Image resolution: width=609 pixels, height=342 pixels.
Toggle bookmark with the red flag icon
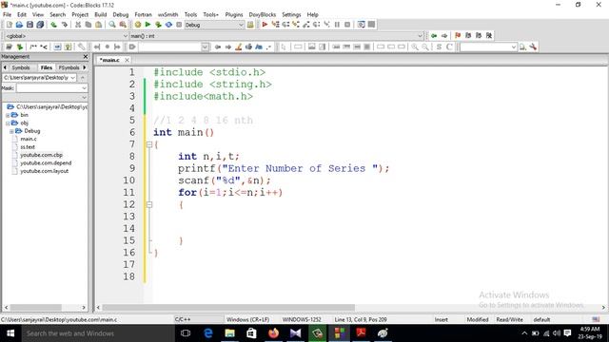point(458,36)
